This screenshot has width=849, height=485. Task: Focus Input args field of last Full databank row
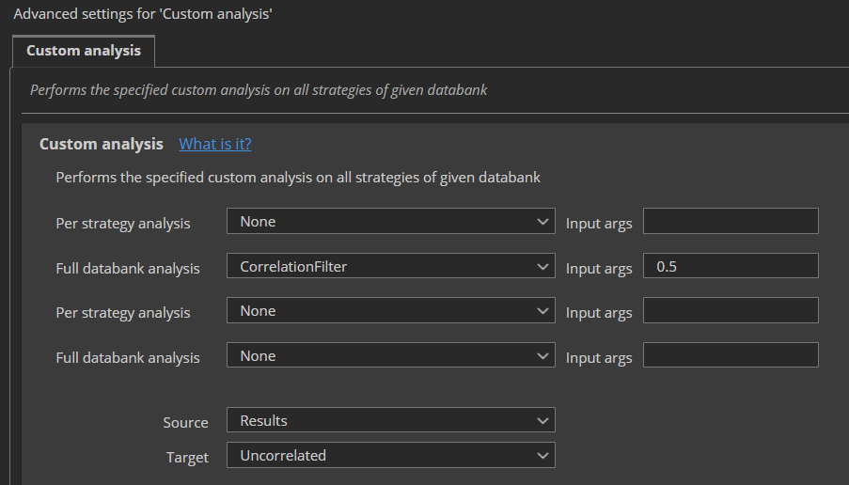pos(731,355)
